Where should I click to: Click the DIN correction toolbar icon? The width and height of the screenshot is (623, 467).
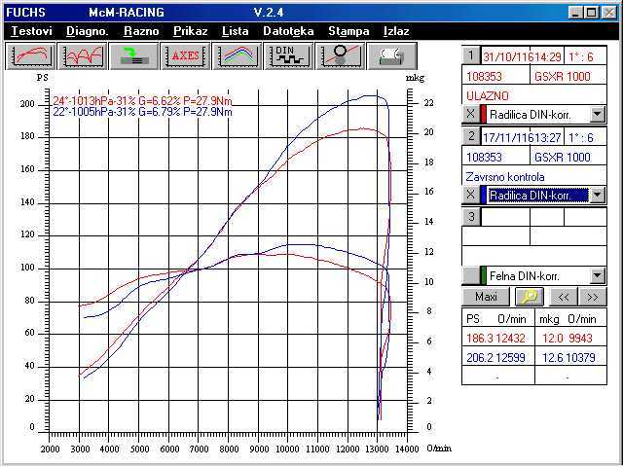288,55
